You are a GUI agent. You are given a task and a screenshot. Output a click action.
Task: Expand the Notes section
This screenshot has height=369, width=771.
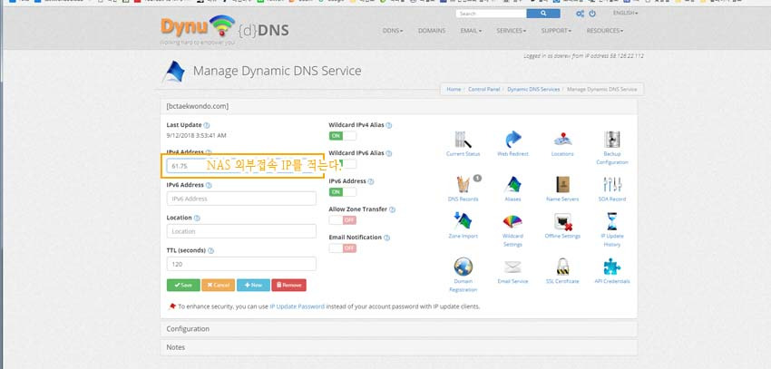(175, 347)
